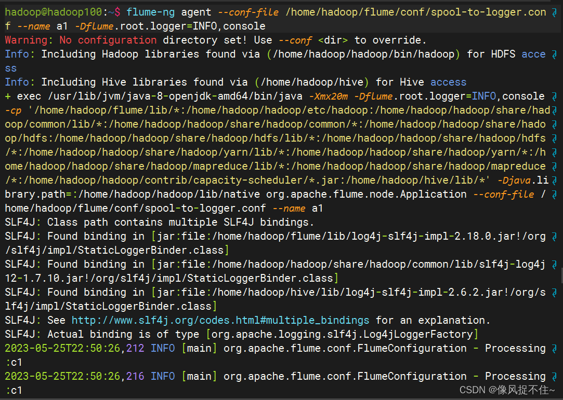Open the slf4j.org multiple_bindings link

220,320
